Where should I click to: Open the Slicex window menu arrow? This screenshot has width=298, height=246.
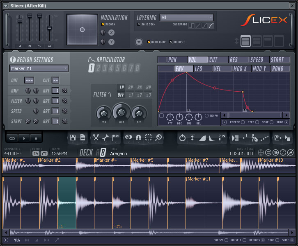[x=6, y=6]
